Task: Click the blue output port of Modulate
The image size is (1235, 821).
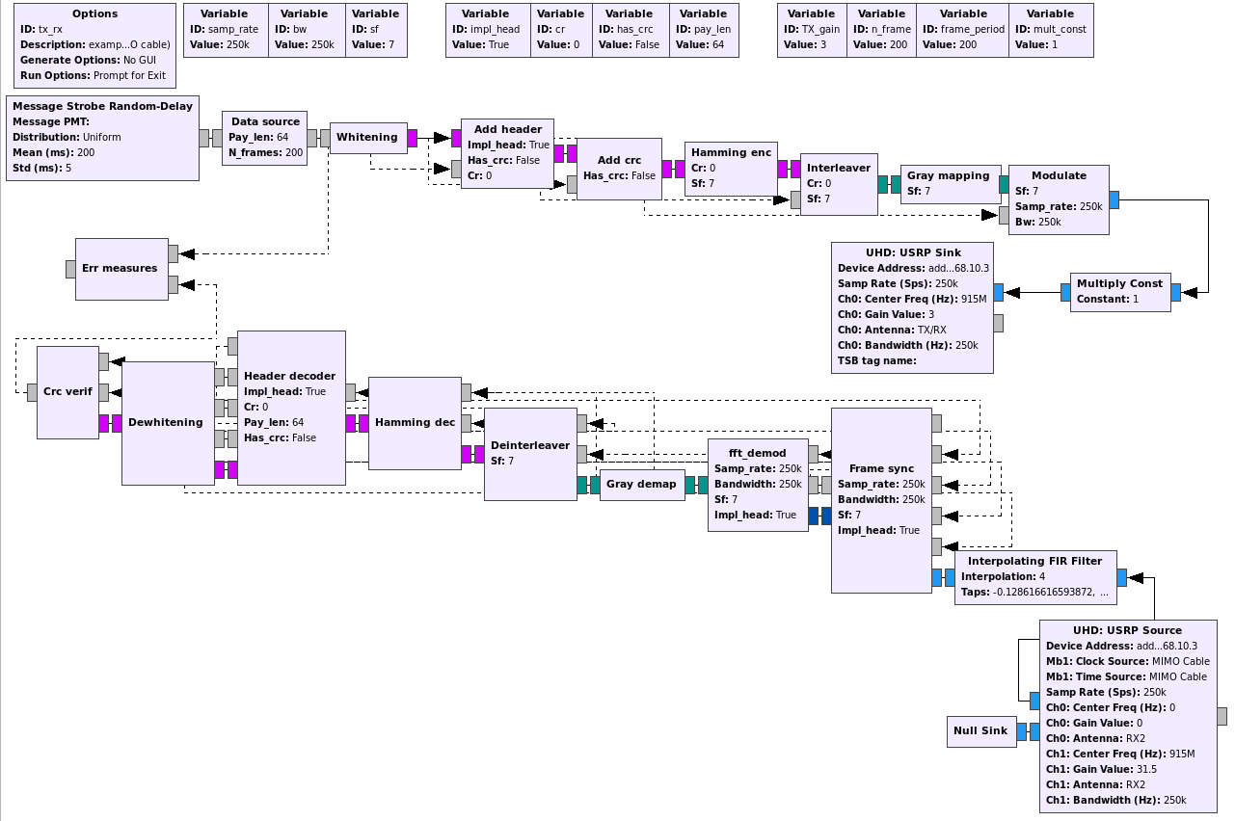Action: click(1114, 199)
